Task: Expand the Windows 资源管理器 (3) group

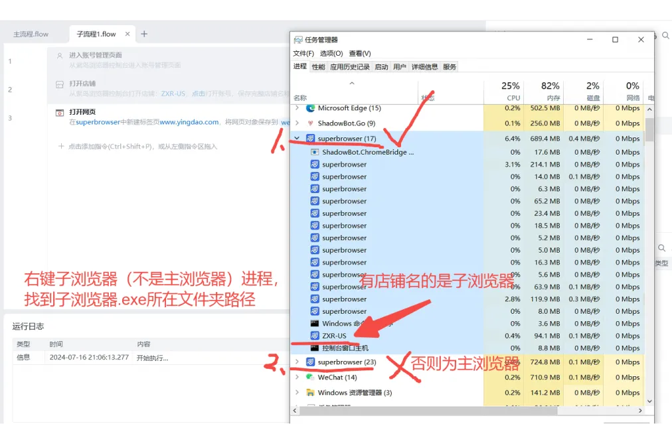Action: point(297,392)
